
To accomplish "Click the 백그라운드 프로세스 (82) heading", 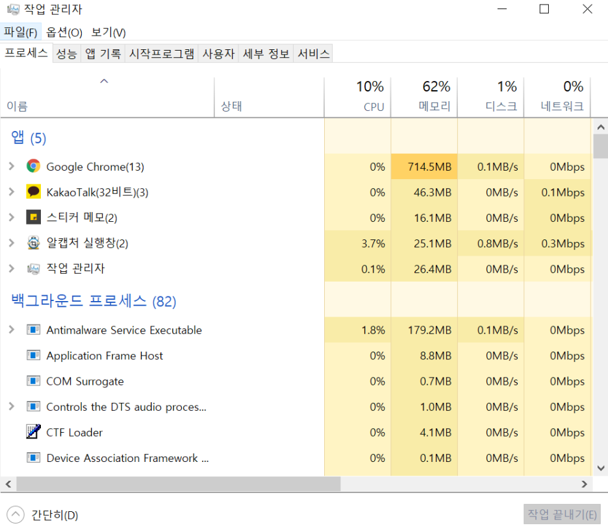I will click(94, 301).
